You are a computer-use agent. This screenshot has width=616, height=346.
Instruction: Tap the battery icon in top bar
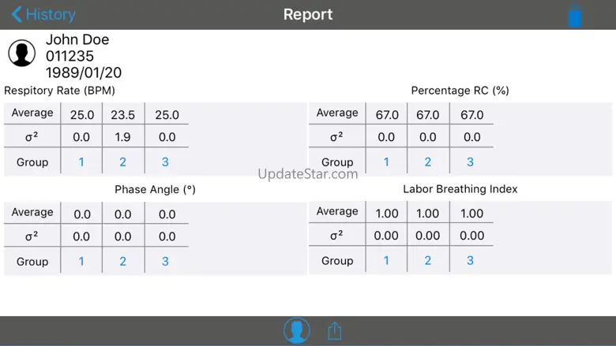pos(575,16)
